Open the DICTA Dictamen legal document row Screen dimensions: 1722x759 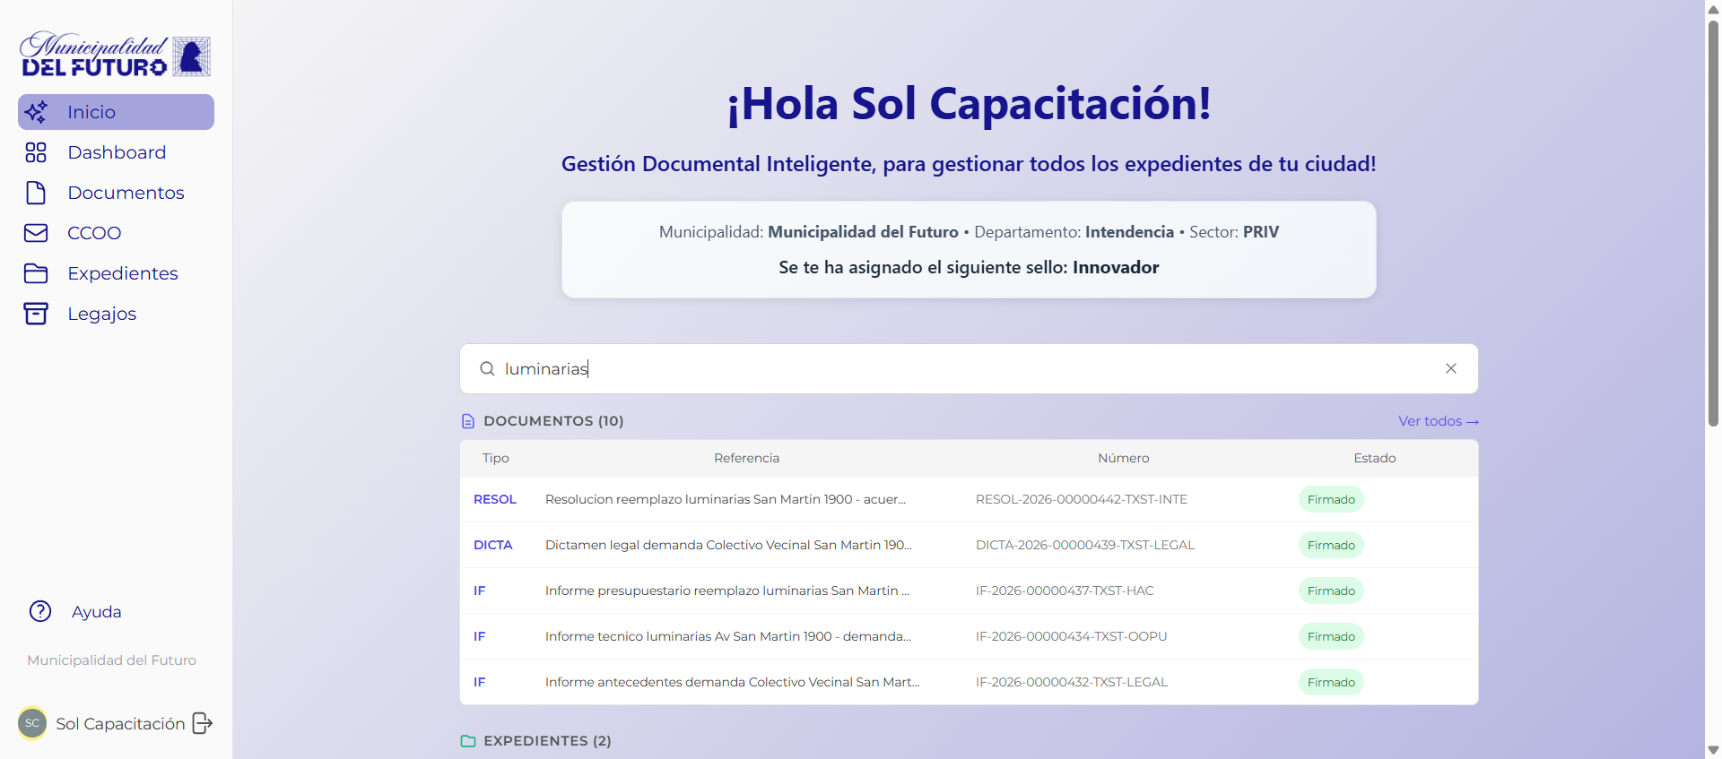click(727, 545)
